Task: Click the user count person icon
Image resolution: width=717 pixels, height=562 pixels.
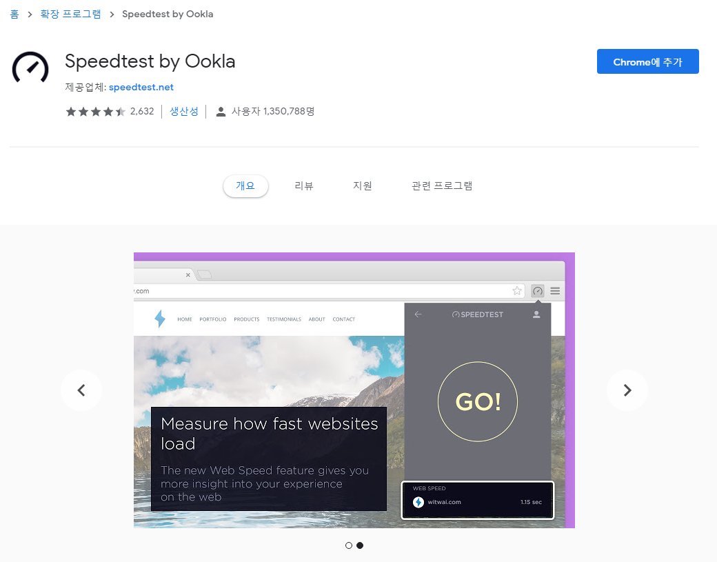Action: [221, 112]
